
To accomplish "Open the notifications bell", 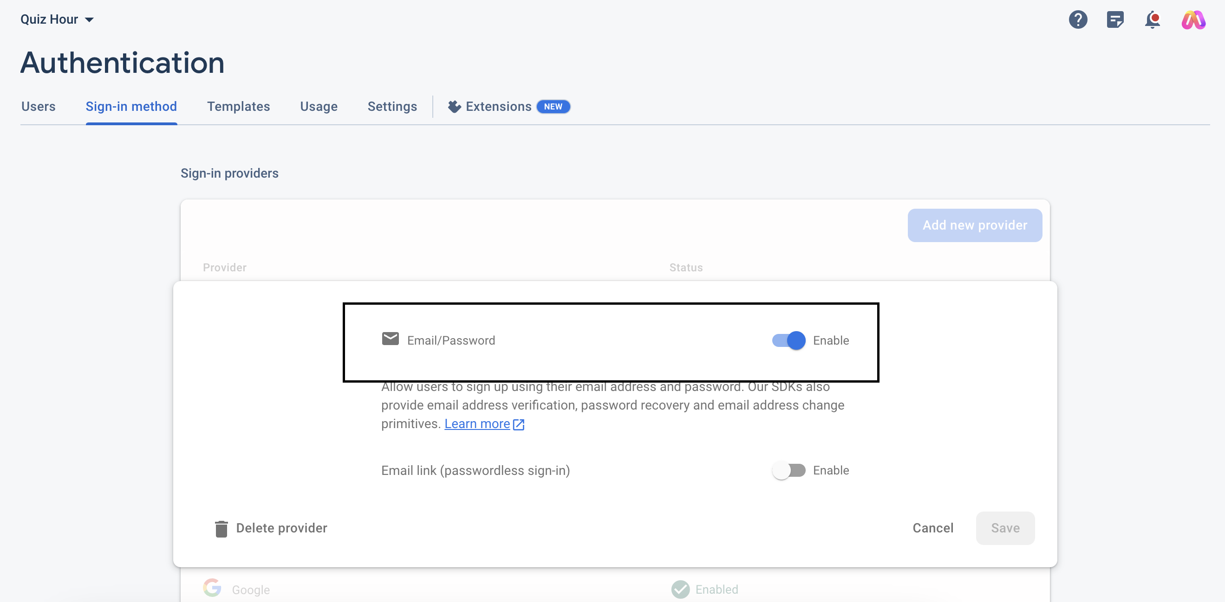I will [x=1152, y=19].
